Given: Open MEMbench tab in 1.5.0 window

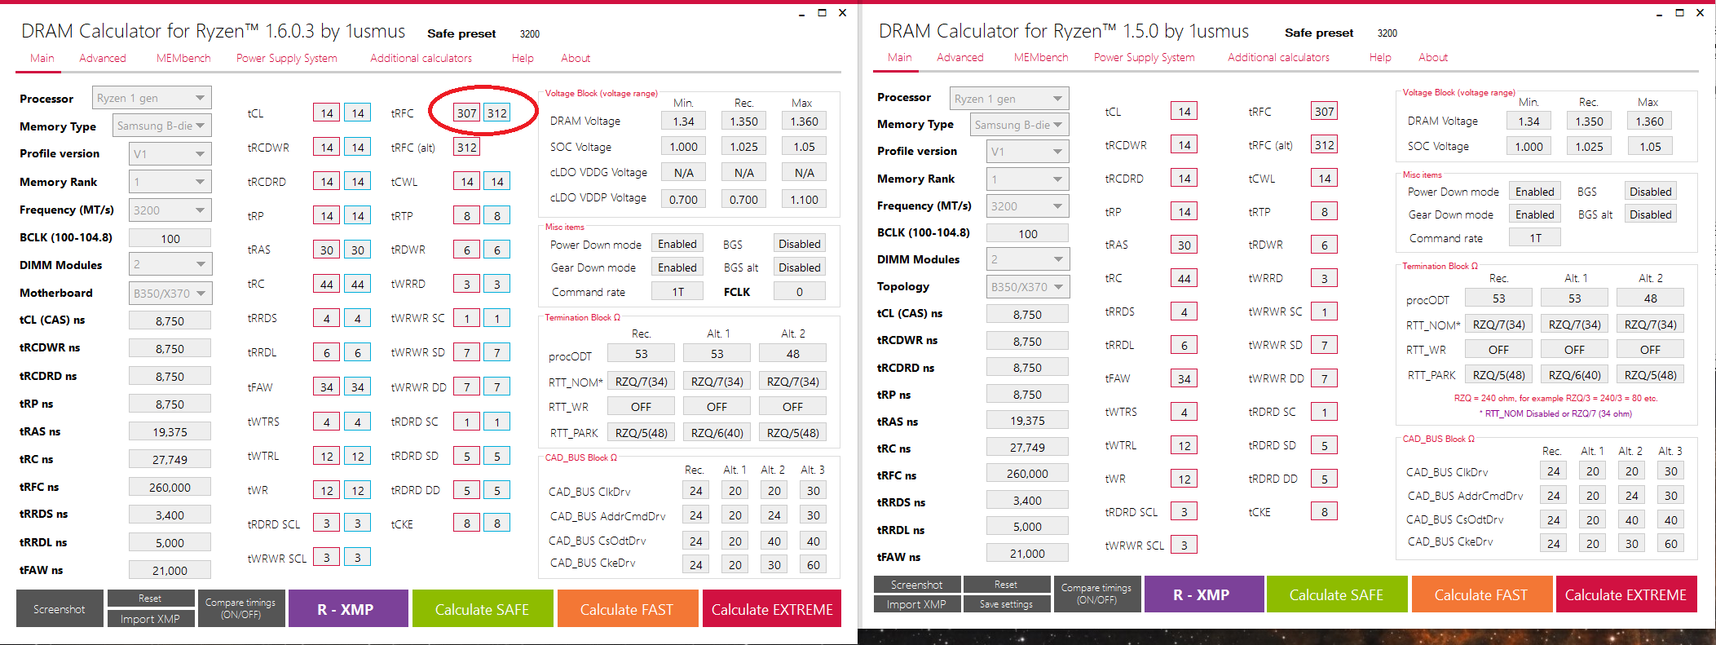Looking at the screenshot, I should 1041,57.
